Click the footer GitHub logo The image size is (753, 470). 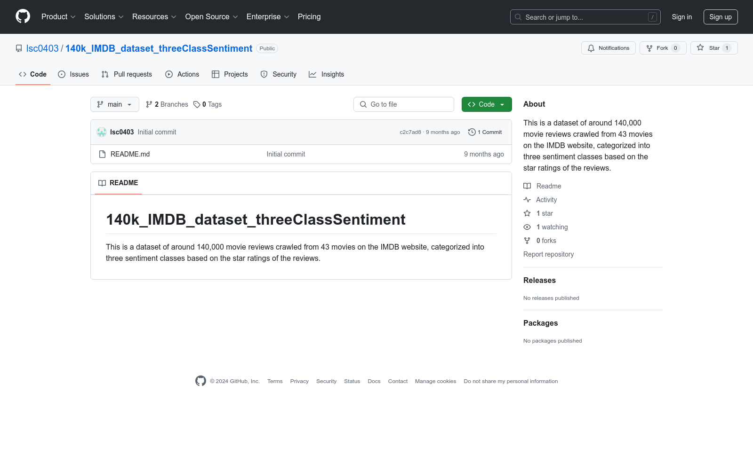(200, 381)
